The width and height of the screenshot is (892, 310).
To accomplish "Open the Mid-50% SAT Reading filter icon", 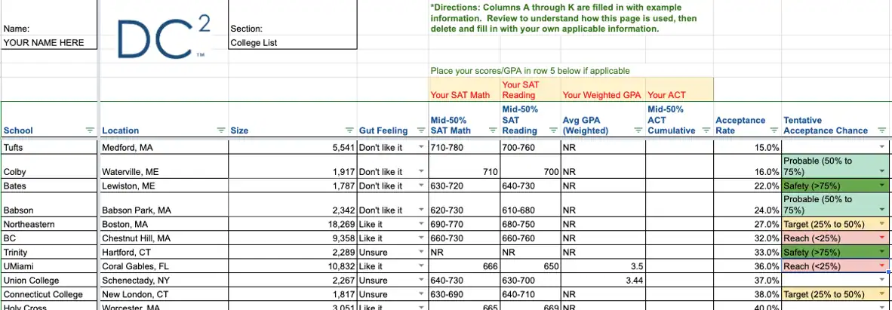I will pos(553,130).
